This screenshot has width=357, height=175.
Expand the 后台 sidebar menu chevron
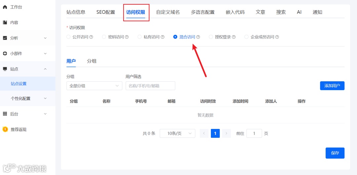[x=45, y=114]
